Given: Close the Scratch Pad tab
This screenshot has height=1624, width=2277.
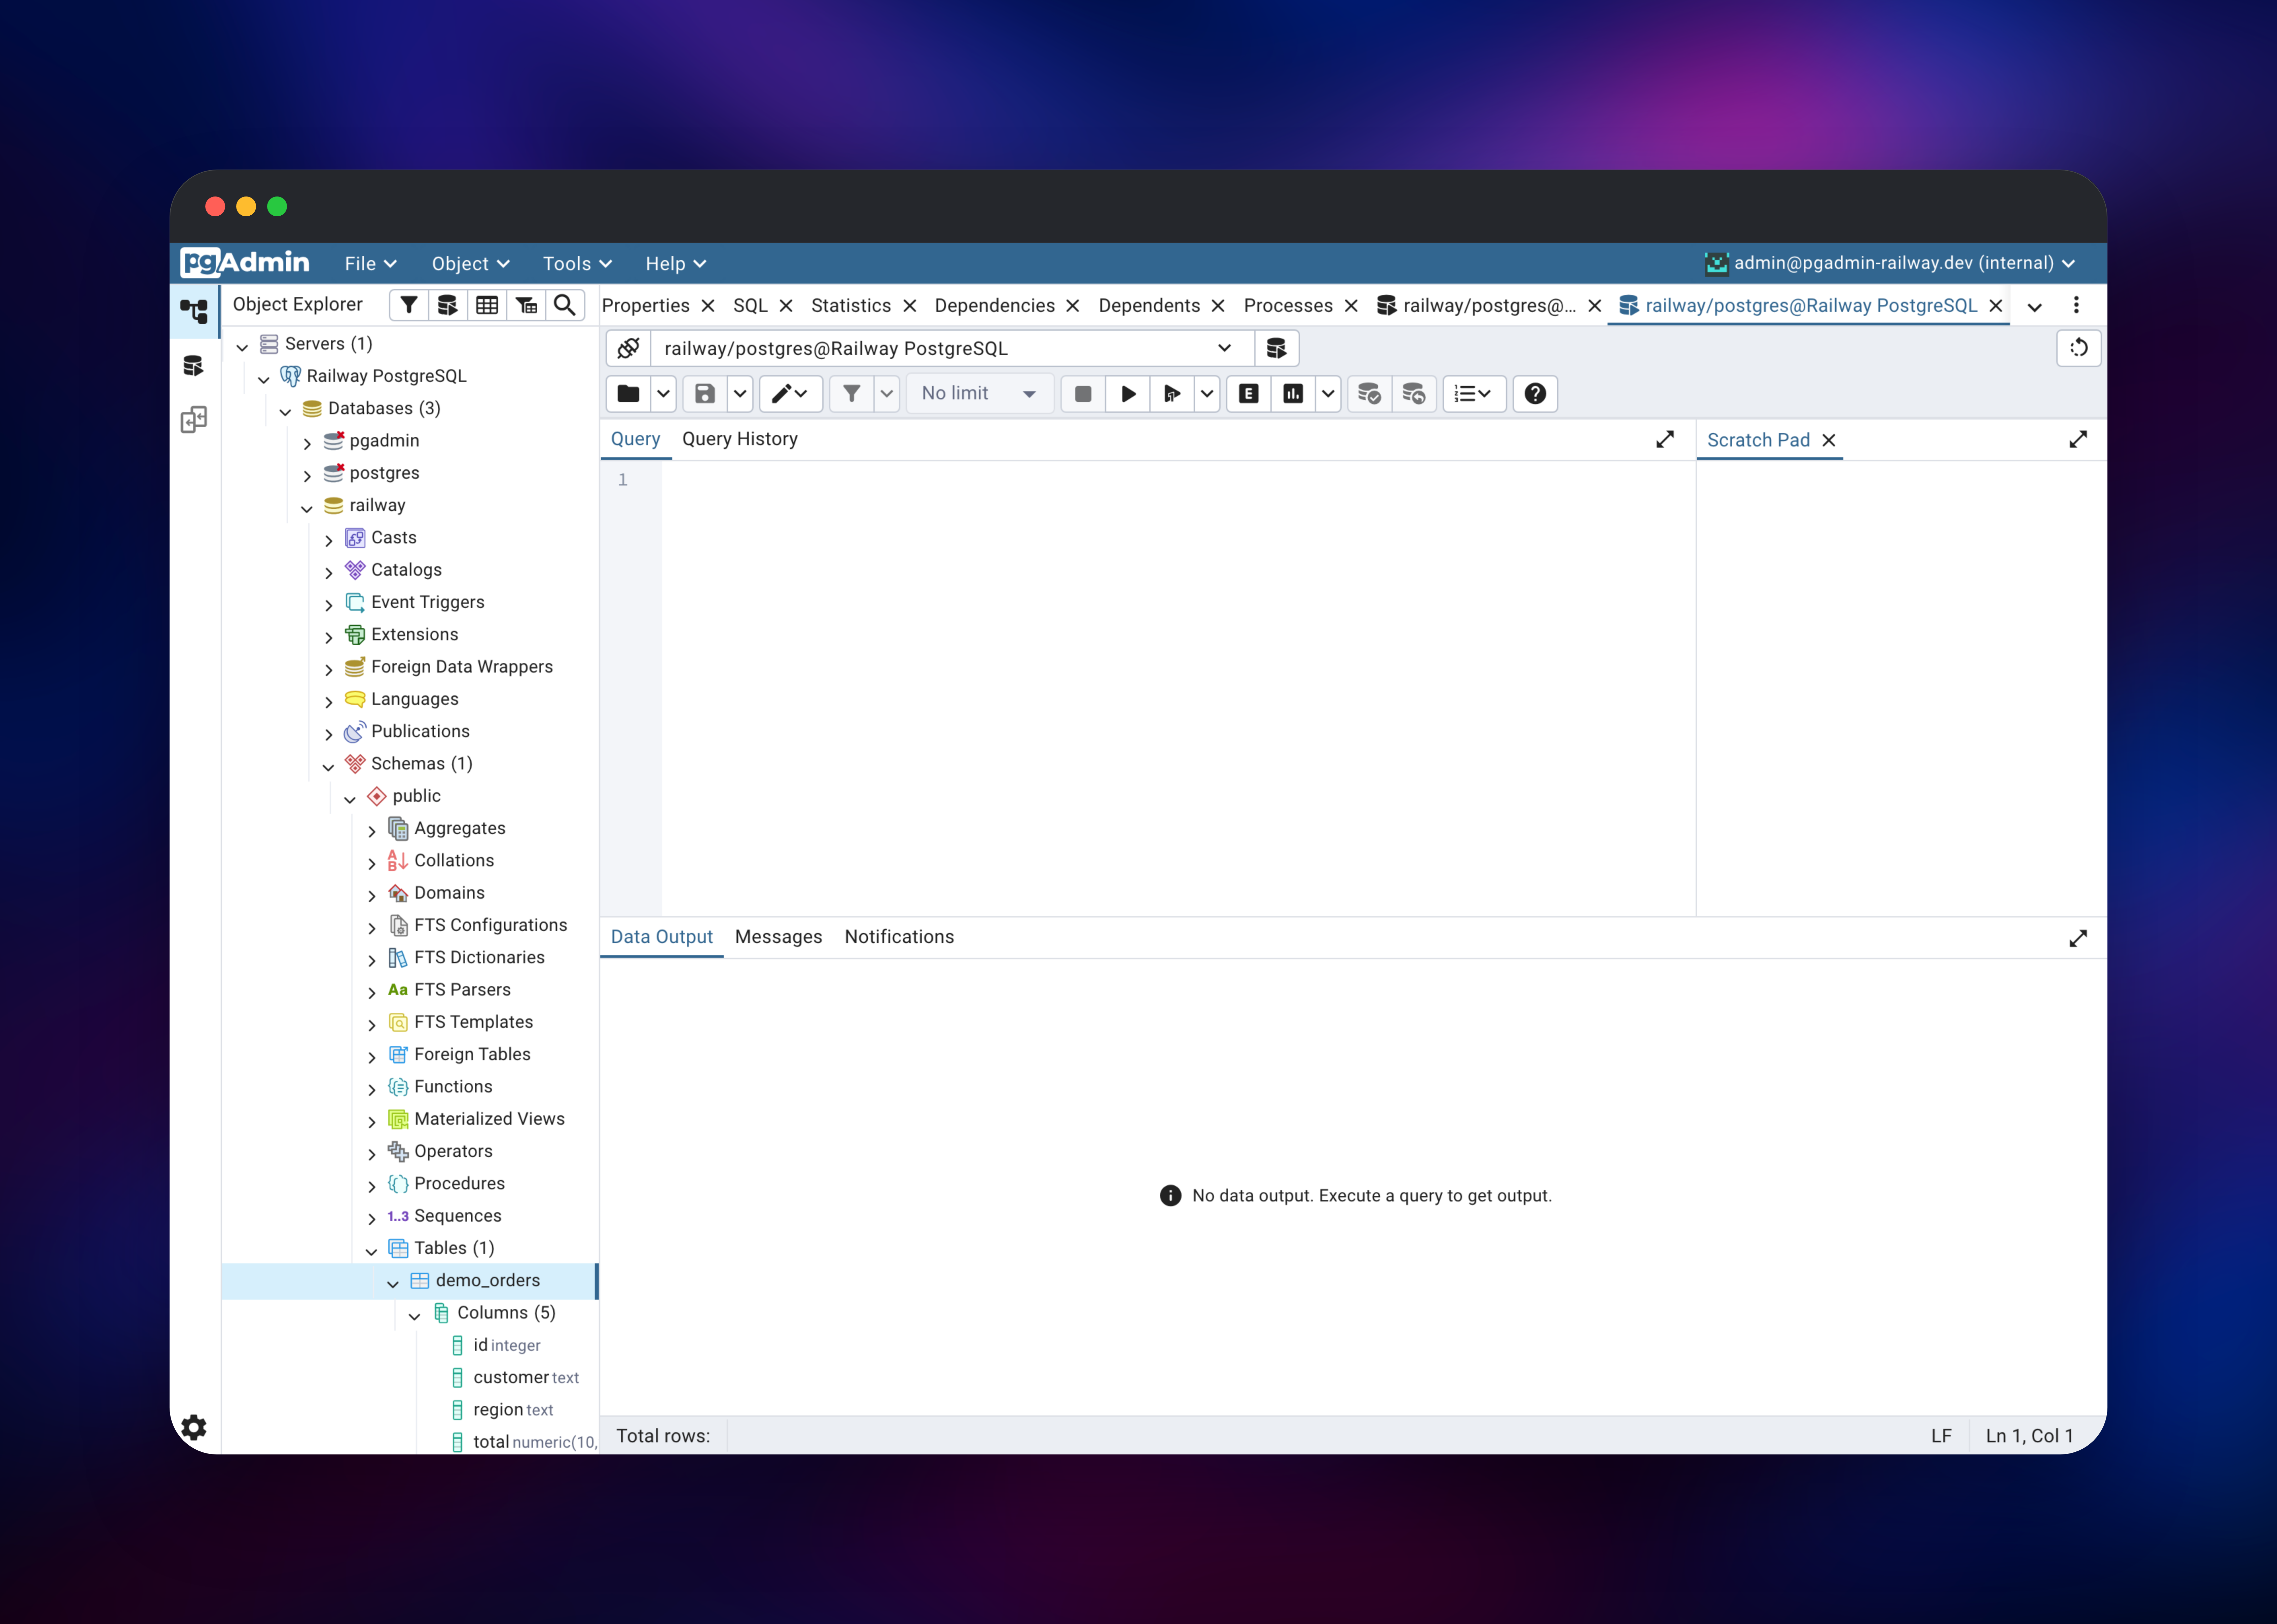Looking at the screenshot, I should pyautogui.click(x=1829, y=440).
